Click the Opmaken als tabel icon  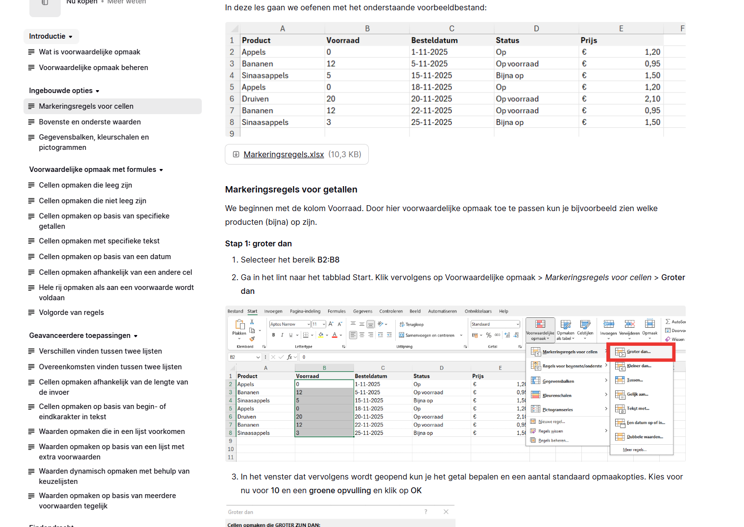click(565, 325)
